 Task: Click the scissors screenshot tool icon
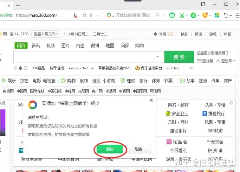182,15
